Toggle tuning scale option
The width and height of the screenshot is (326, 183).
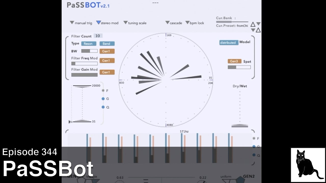[125, 23]
